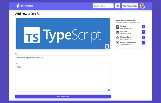
Task: Click the 'Add new article' page heading
Action: [26, 14]
